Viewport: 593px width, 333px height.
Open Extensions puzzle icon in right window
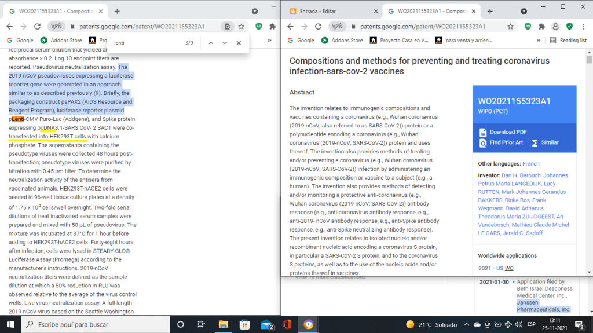pos(541,27)
